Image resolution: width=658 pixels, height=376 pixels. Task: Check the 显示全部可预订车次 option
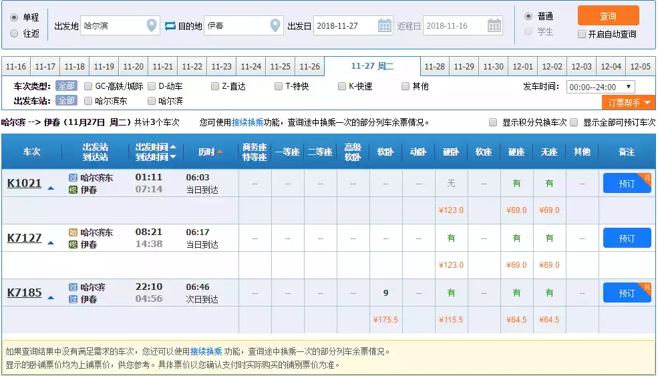point(574,123)
